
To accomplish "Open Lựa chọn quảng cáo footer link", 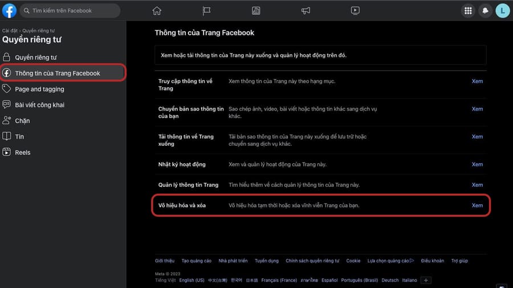I will point(390,261).
